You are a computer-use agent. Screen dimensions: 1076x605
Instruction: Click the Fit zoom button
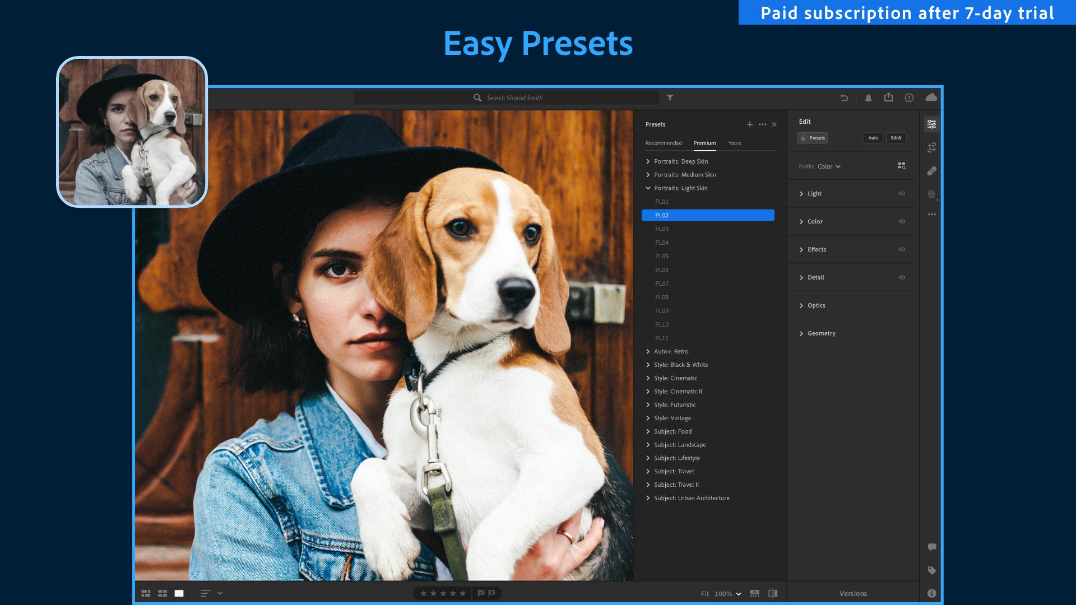[704, 594]
